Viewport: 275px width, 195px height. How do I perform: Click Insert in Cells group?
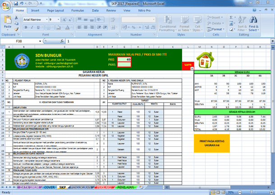click(x=215, y=18)
